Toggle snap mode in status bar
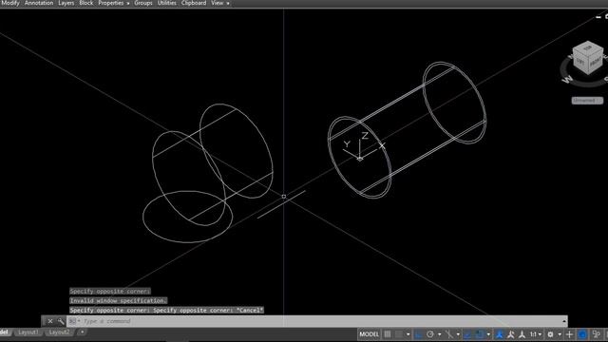Viewport: 608px width, 342px height. 399,334
